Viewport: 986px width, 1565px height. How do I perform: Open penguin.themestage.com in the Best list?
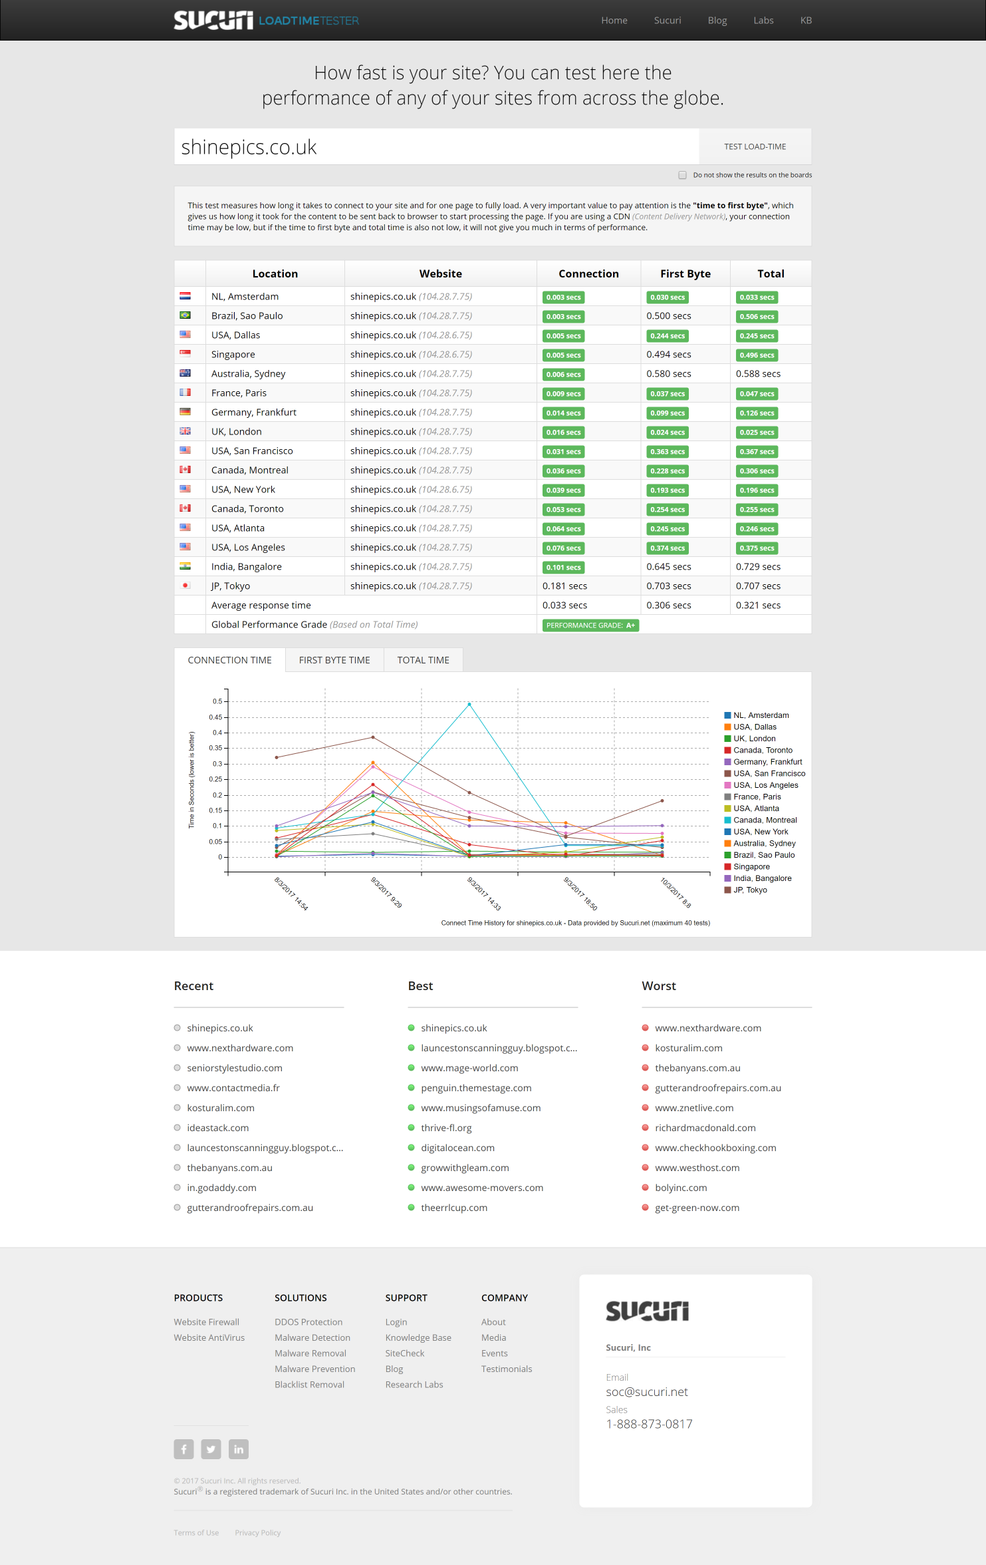point(476,1088)
